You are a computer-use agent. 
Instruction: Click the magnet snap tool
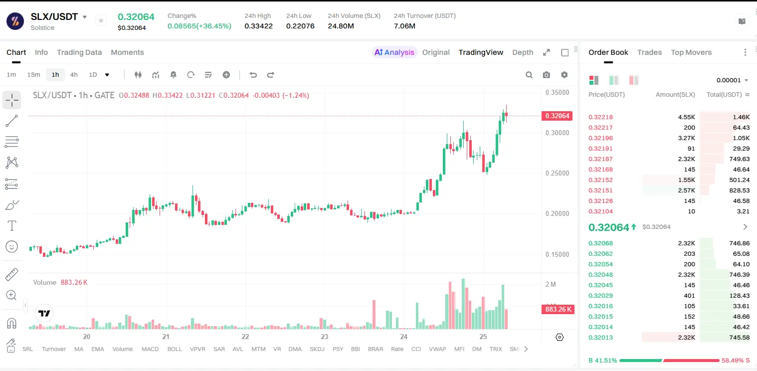pyautogui.click(x=11, y=323)
